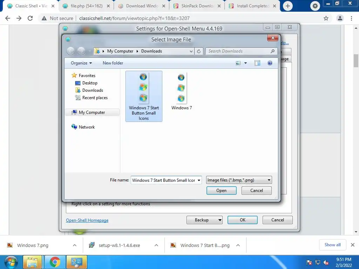Viewport: 359px width, 269px height.
Task: Open the Backup dropdown button
Action: point(204,220)
